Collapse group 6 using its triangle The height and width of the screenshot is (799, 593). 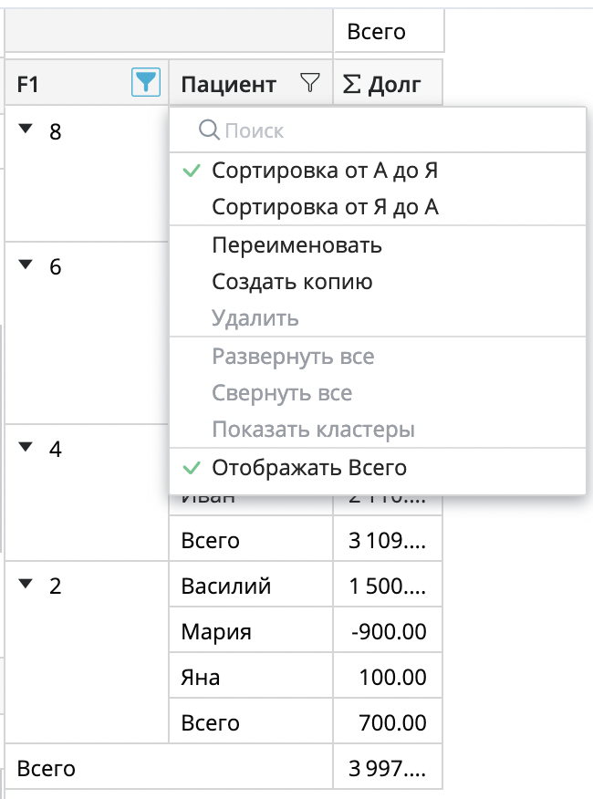click(26, 265)
